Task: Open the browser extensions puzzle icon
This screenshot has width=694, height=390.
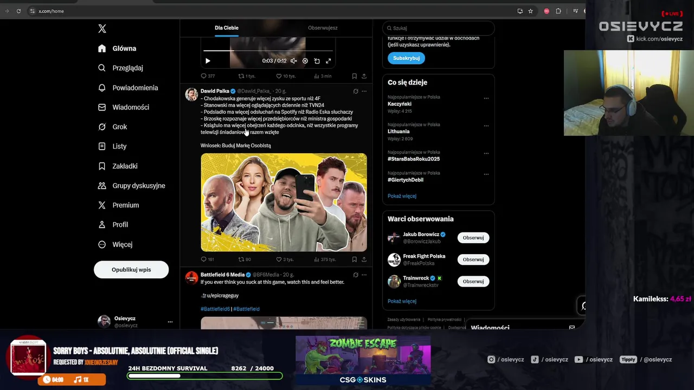Action: click(x=558, y=11)
